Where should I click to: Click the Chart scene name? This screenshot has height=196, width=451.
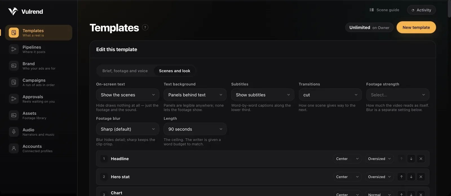tap(116, 193)
